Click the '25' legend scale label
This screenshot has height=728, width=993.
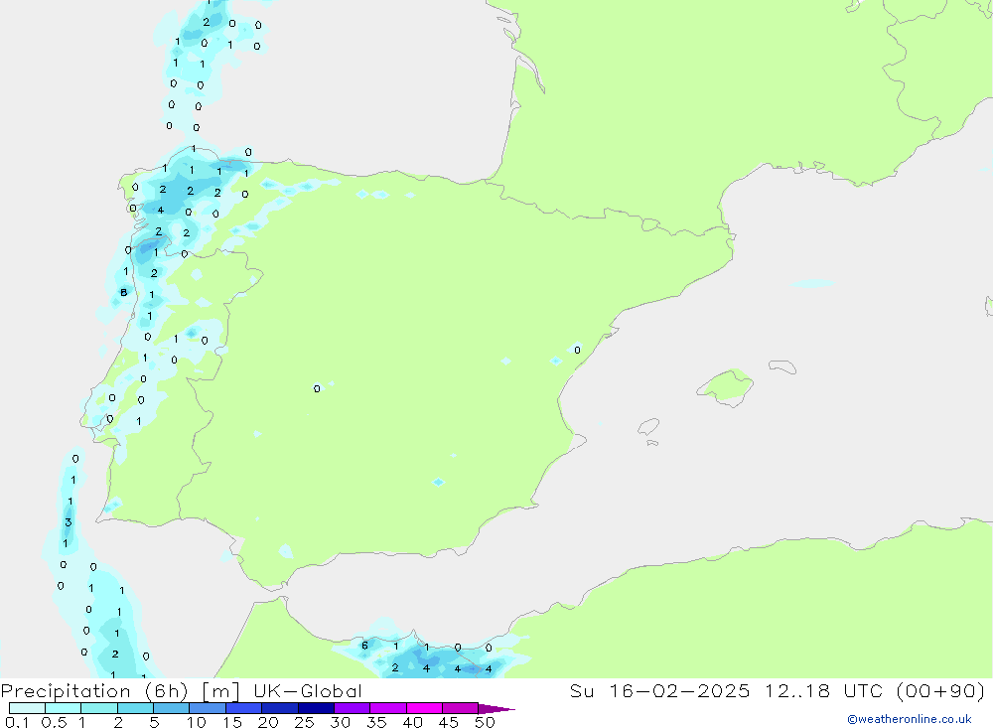(304, 722)
